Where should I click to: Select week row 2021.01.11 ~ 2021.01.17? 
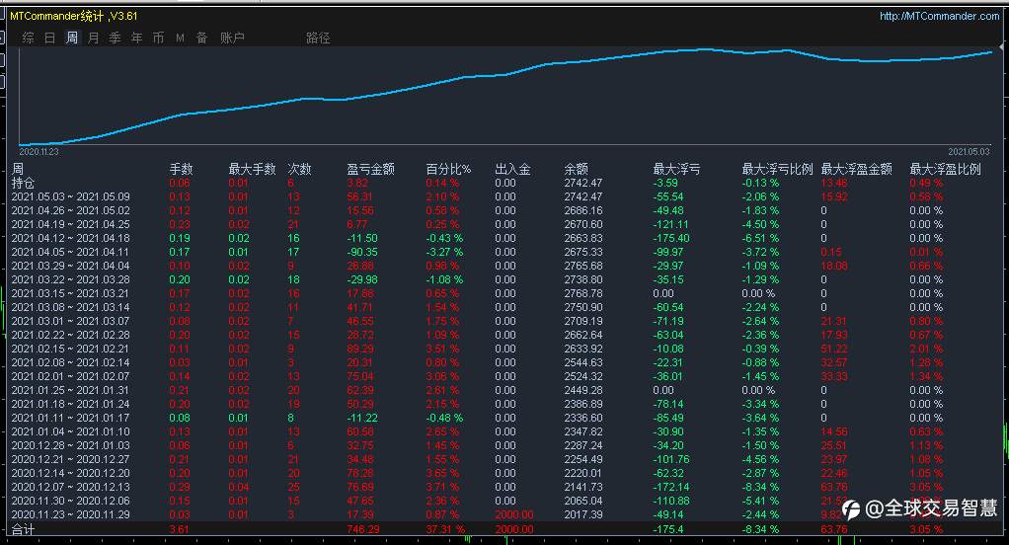[71, 419]
